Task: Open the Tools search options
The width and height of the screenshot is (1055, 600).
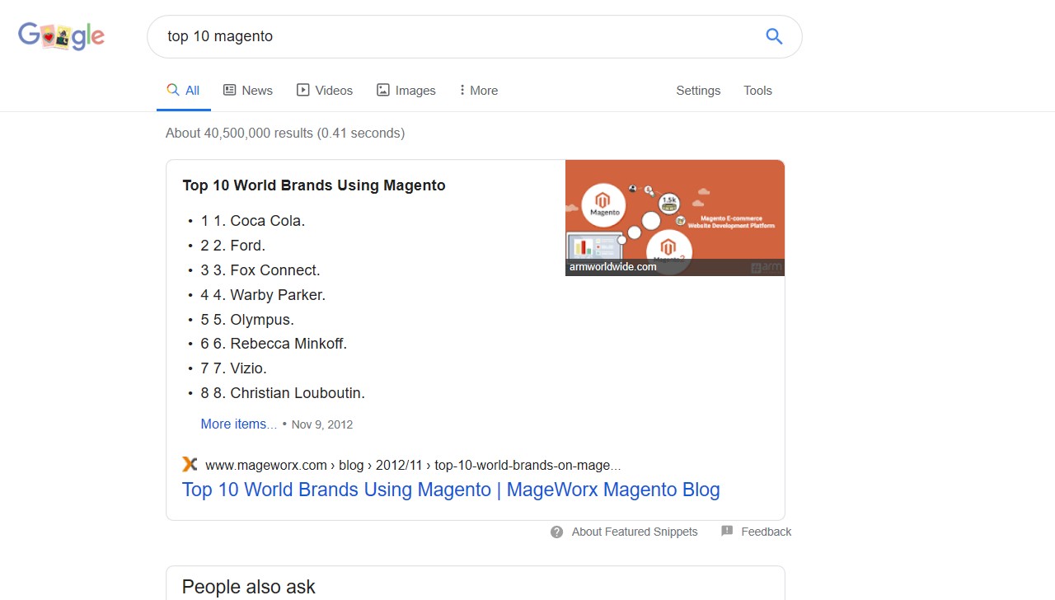Action: pos(757,91)
